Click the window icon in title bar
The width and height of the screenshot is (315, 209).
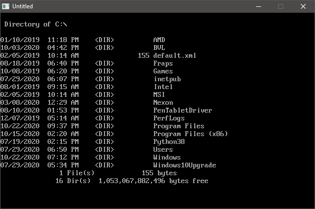point(5,6)
